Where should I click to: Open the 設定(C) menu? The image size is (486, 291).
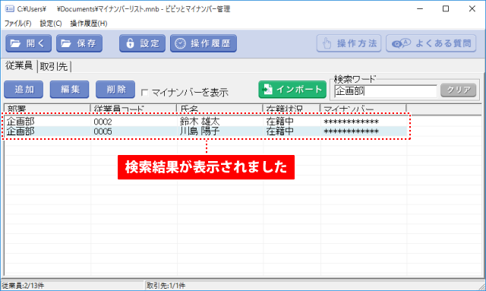(x=51, y=24)
